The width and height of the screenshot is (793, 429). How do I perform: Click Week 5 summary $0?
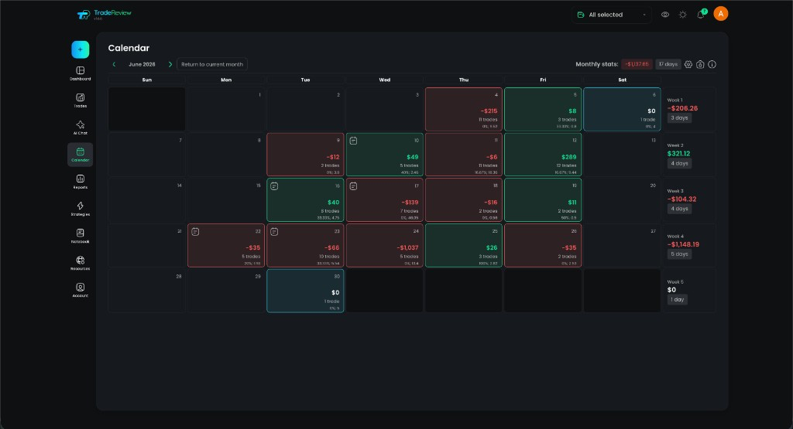pyautogui.click(x=671, y=290)
